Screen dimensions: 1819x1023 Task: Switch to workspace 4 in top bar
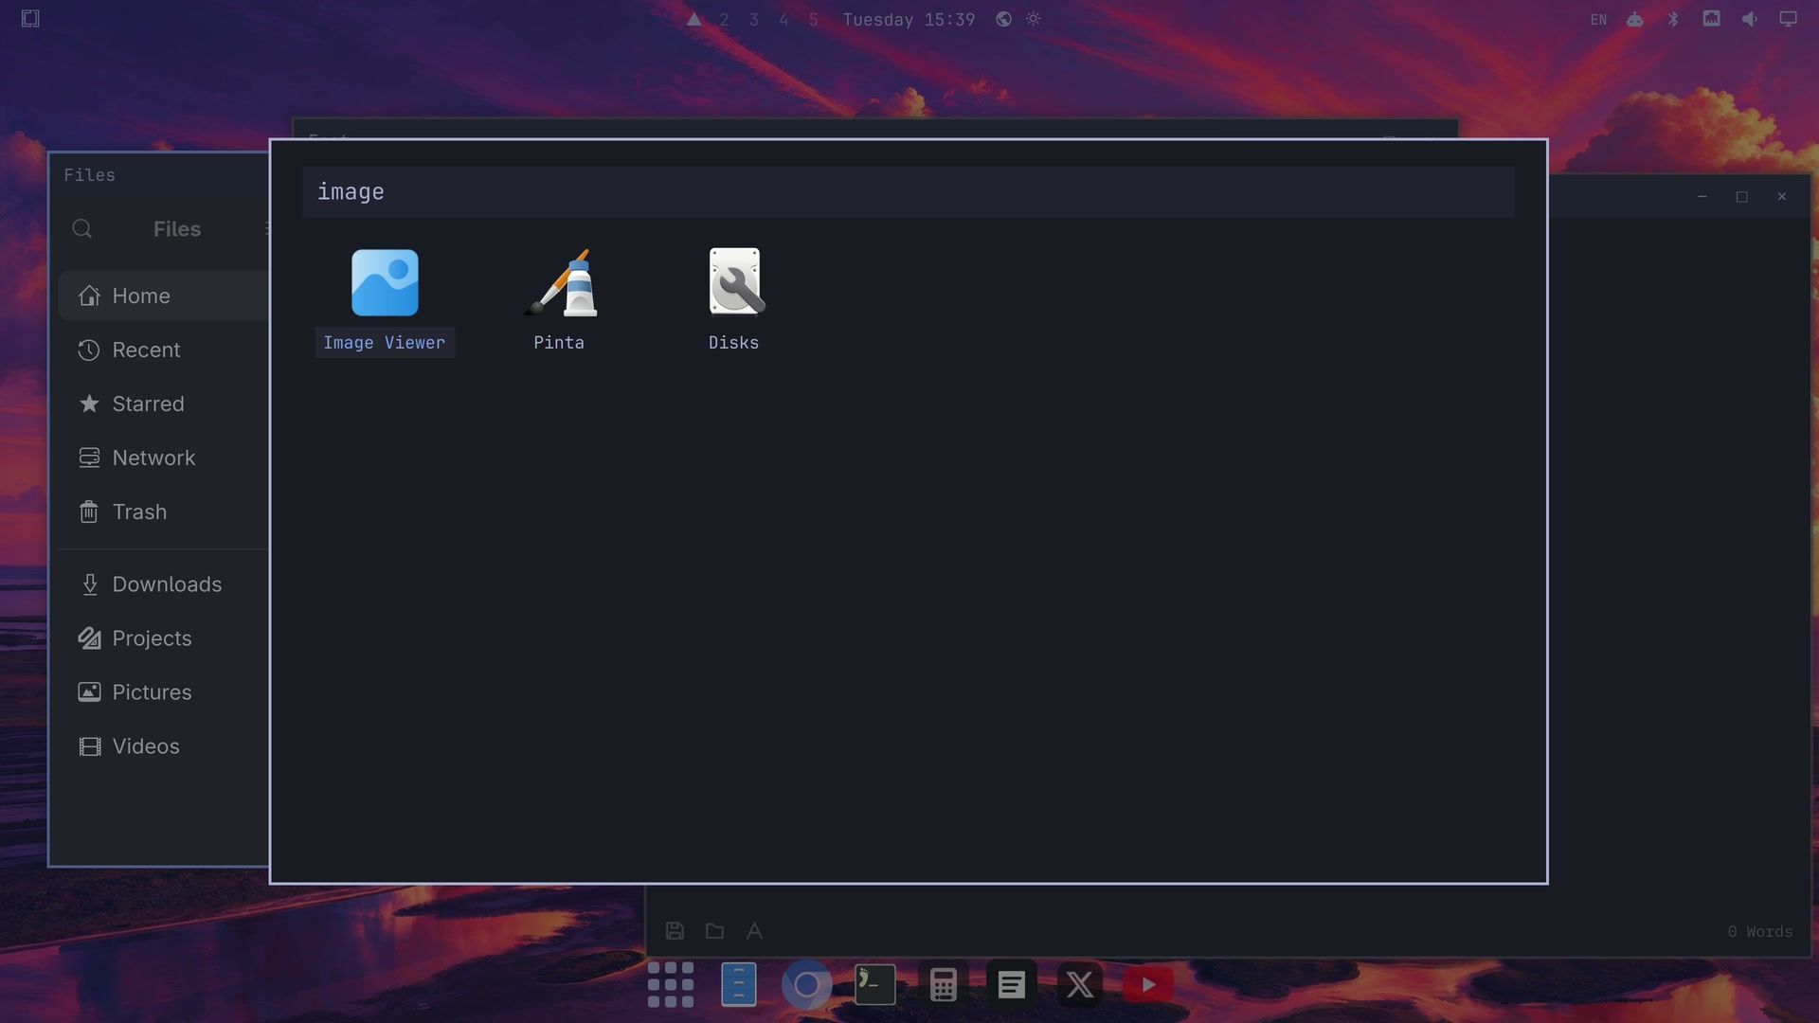[x=783, y=20]
